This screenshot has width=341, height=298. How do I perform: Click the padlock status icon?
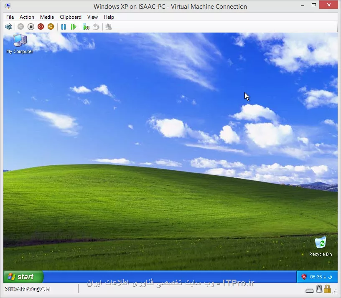click(327, 289)
